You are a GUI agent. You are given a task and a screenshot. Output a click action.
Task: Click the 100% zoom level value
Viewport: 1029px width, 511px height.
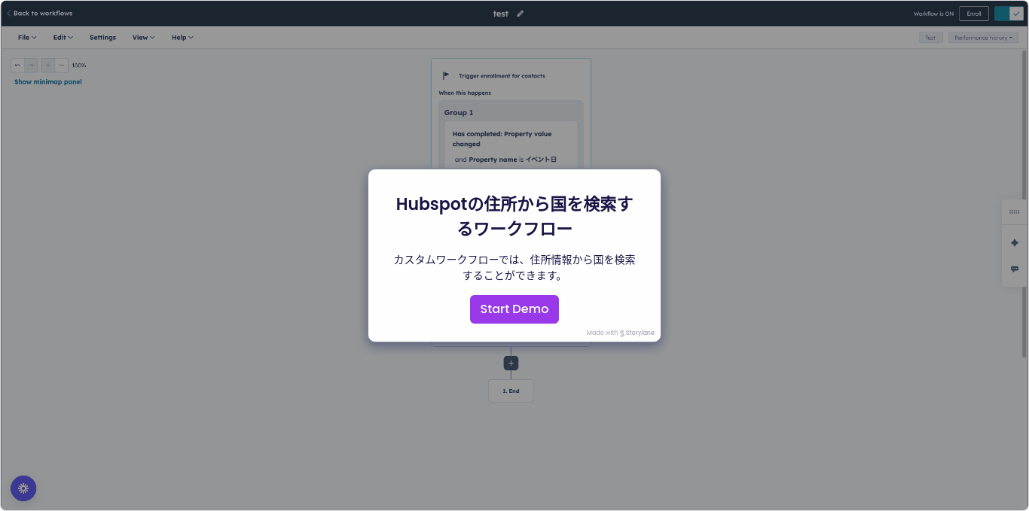tap(79, 65)
